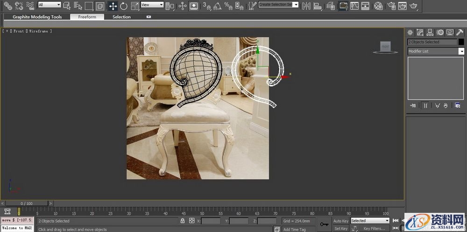Select the Move transform tool
This screenshot has height=232, width=467.
pos(113,6)
